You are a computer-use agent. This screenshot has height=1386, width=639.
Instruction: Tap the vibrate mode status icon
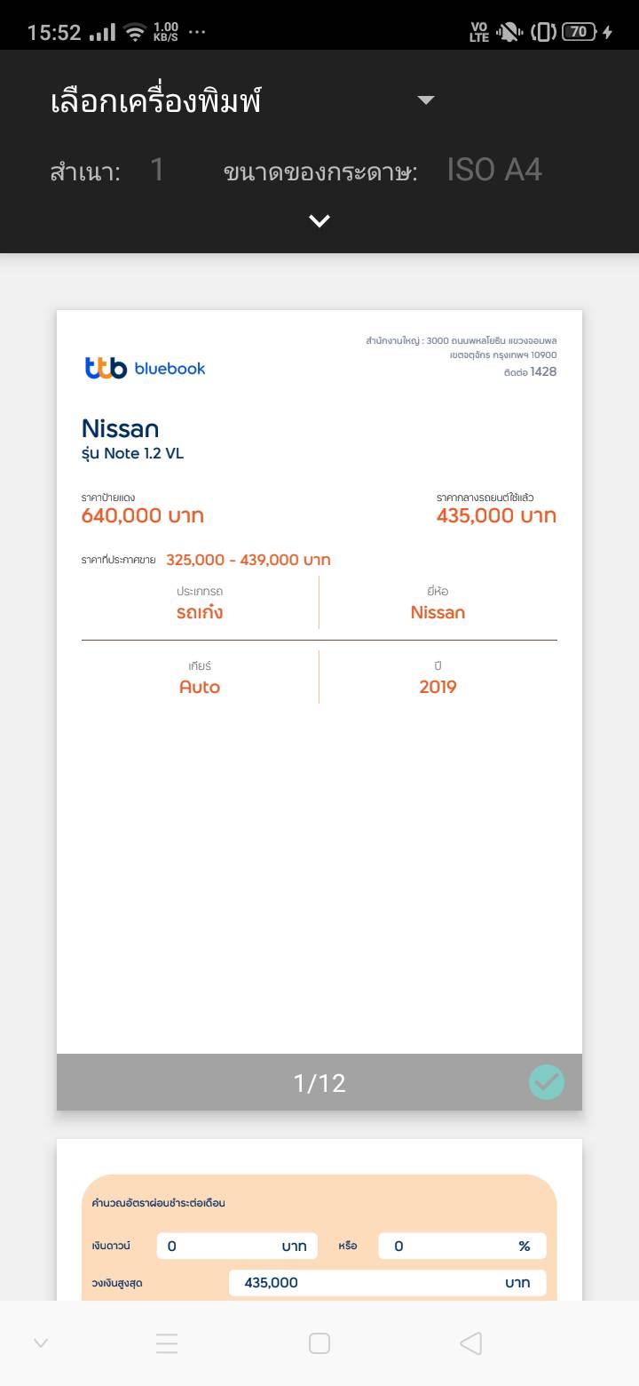tap(543, 33)
